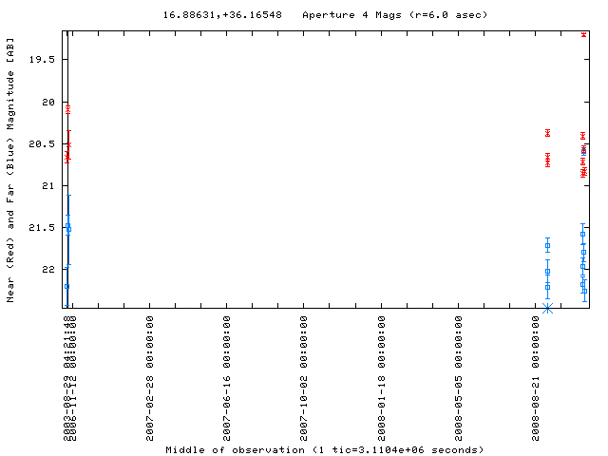Click the y-axis label "Near (Red) and Far (Blue) Magnitude [AB]"

click(x=10, y=170)
